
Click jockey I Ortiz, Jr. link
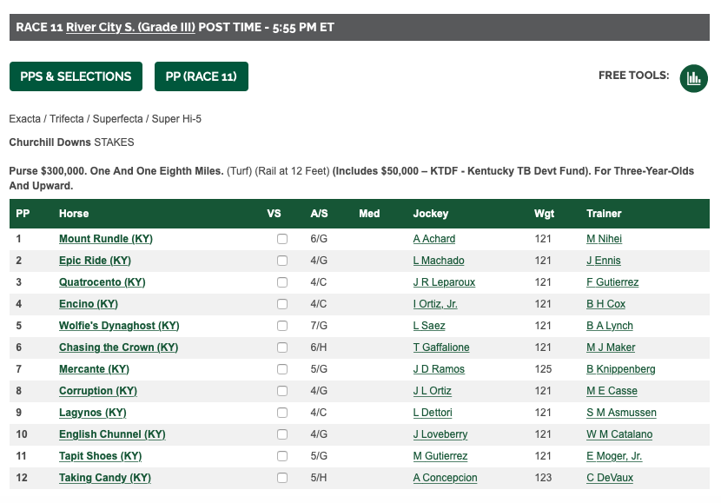pyautogui.click(x=435, y=304)
